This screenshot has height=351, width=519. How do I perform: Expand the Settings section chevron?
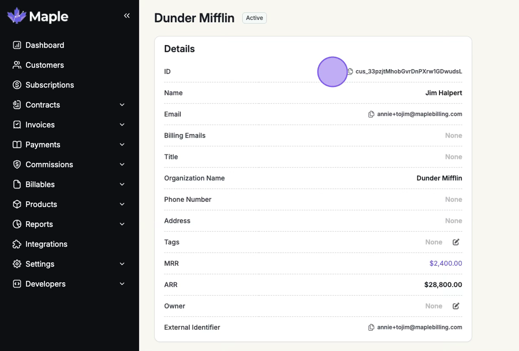(122, 264)
